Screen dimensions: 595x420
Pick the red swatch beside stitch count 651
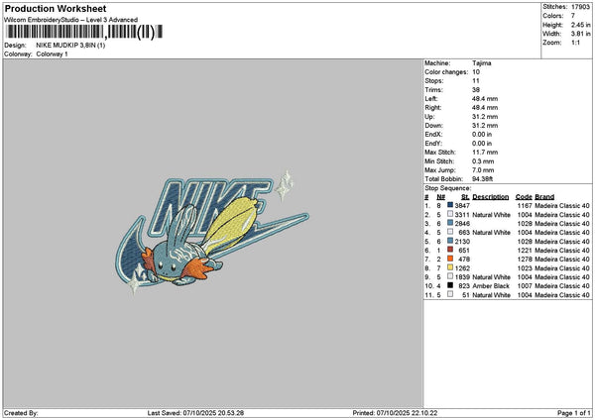tap(450, 250)
